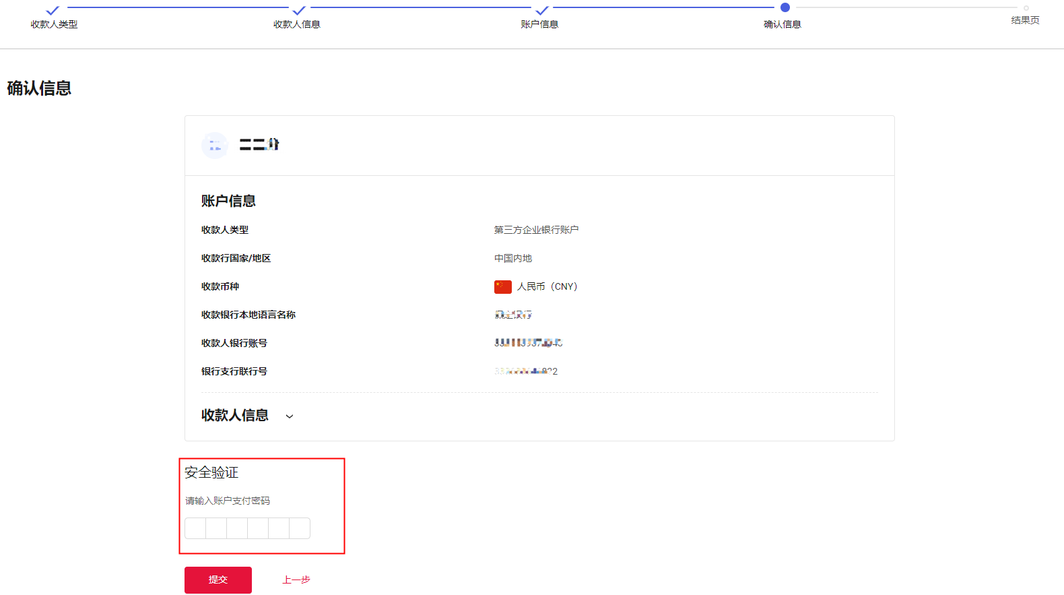Click the 确认信息 page title
Image resolution: width=1064 pixels, height=595 pixels.
(x=39, y=89)
